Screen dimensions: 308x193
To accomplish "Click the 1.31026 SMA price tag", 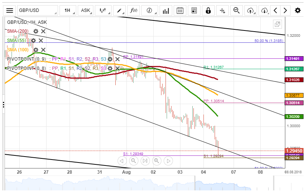I will (294, 80).
